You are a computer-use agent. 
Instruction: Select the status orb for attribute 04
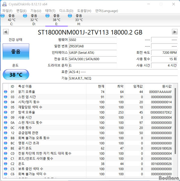tap(5, 102)
